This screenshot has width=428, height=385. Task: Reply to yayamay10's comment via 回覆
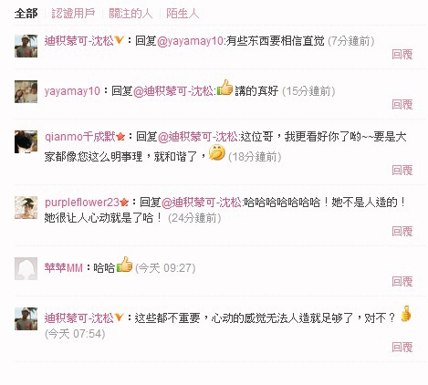(x=402, y=105)
